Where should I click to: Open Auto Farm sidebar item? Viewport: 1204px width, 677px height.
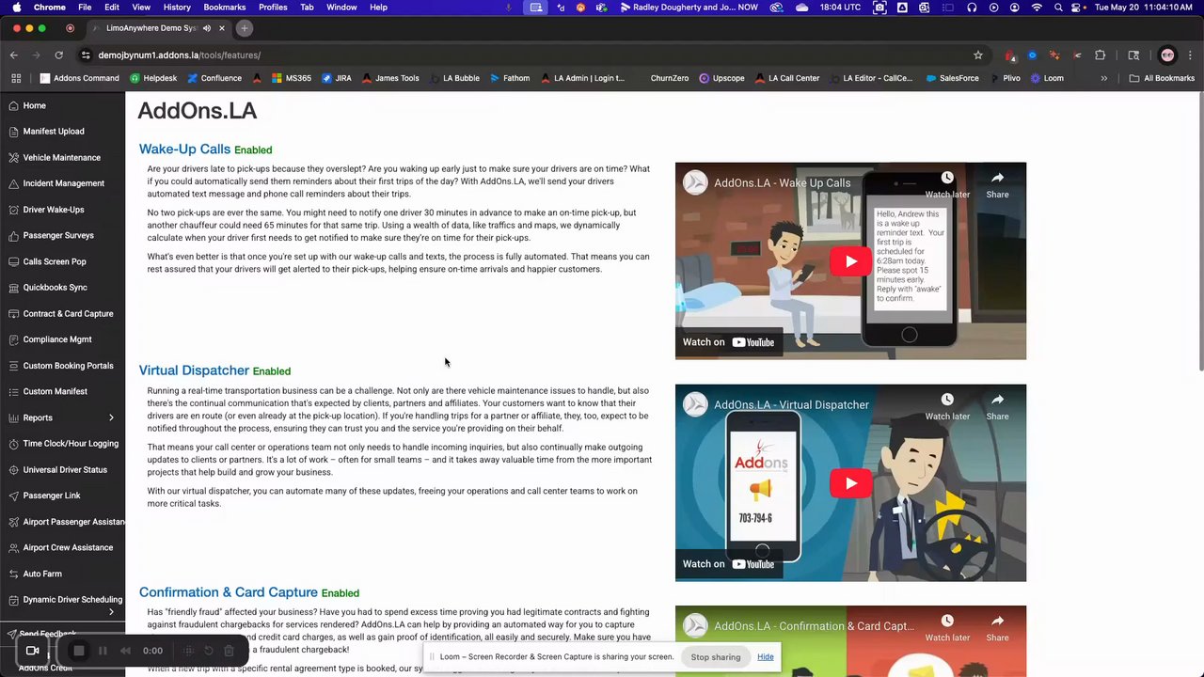click(42, 574)
